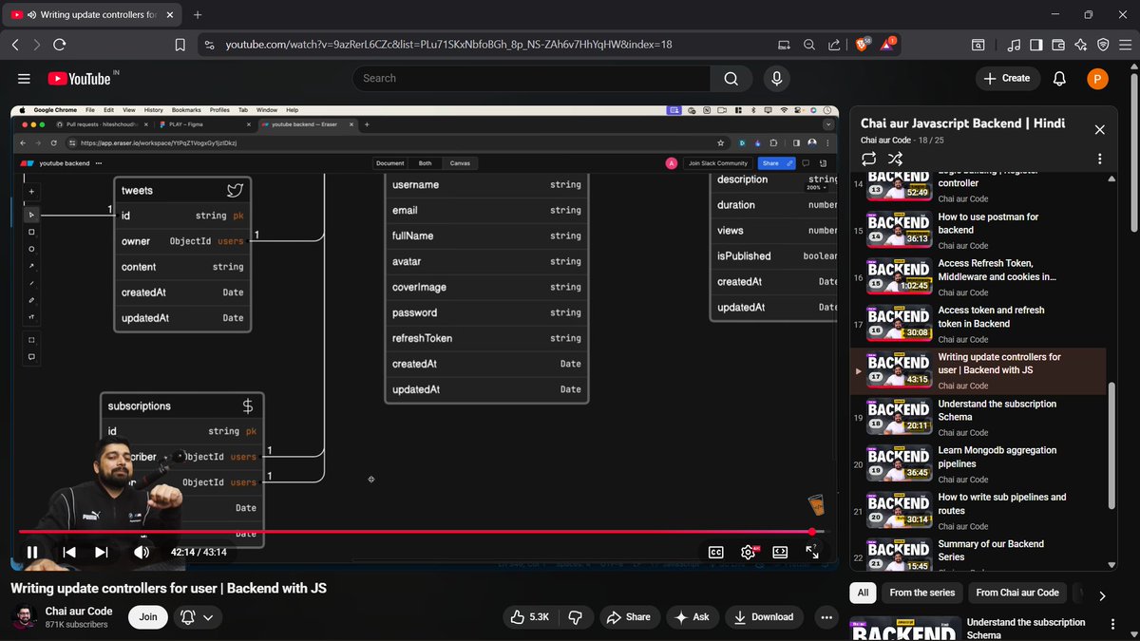Toggle shuffle playlist
Viewport: 1140px width, 641px height.
click(895, 159)
